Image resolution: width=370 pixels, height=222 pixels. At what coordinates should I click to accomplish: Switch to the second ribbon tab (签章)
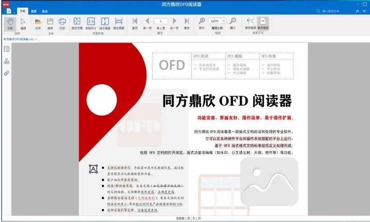coord(34,11)
